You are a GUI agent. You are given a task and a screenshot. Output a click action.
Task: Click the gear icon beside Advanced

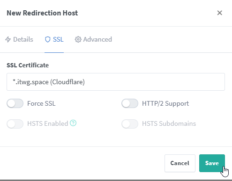(x=78, y=39)
